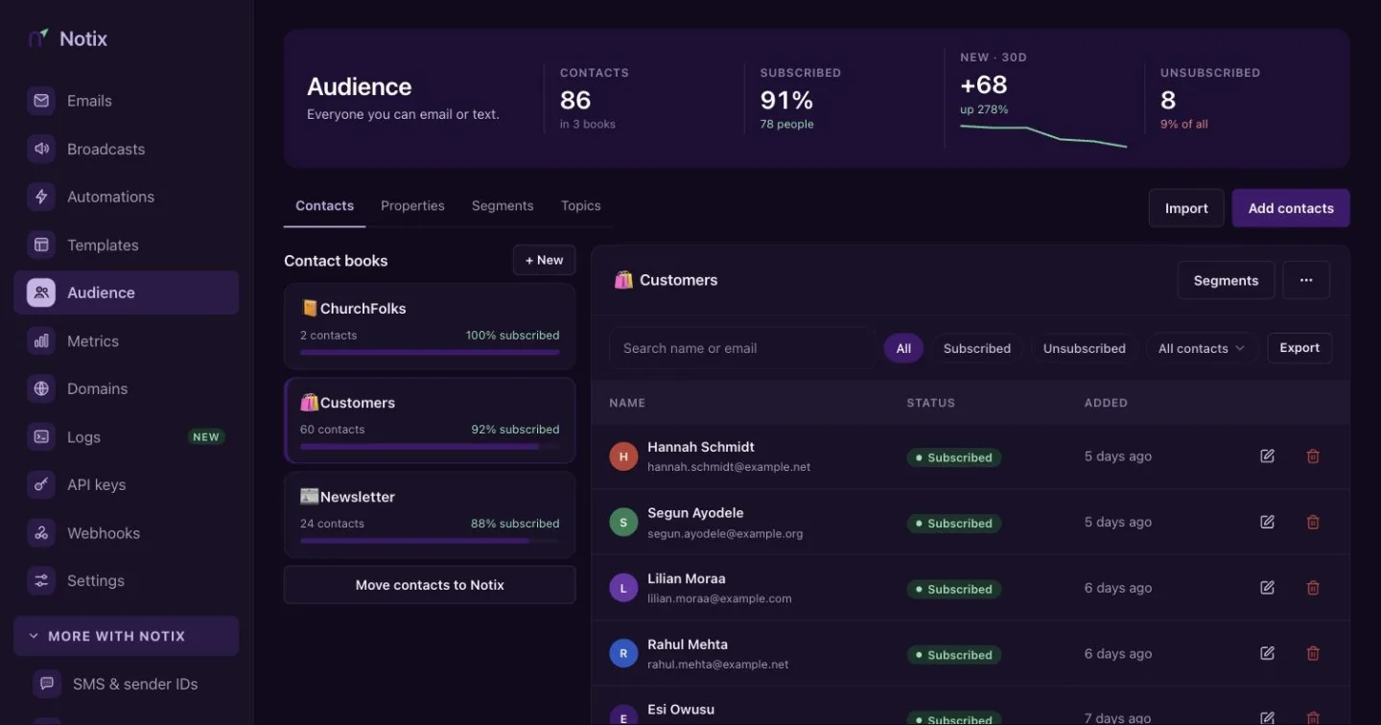Filter contacts by Subscribed
The width and height of the screenshot is (1381, 725).
[x=976, y=348]
